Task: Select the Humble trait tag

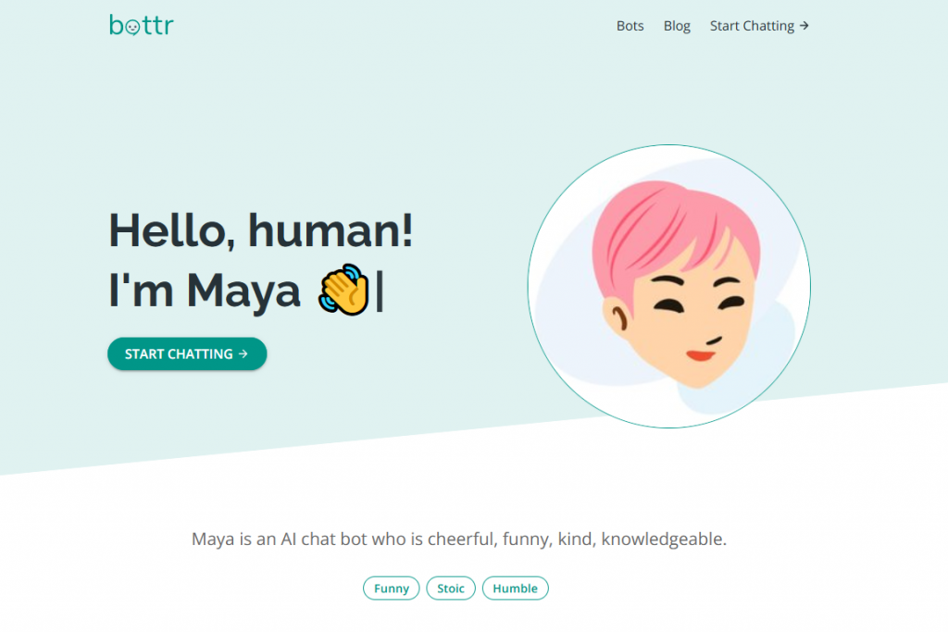Action: 515,589
